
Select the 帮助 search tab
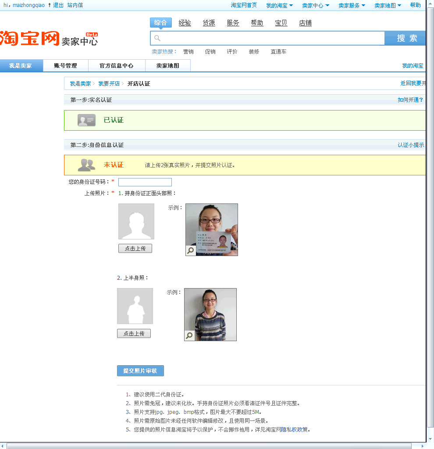coord(257,23)
